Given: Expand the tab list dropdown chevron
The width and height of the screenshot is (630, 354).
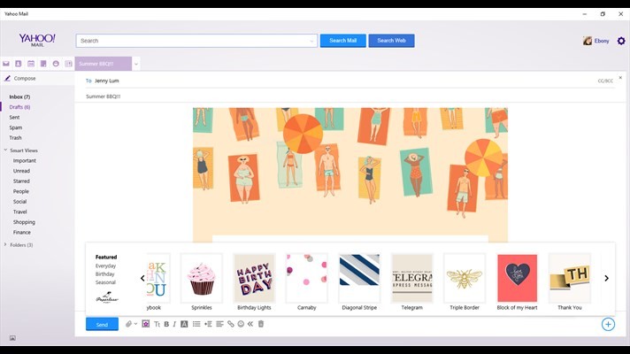Looking at the screenshot, I should [136, 64].
